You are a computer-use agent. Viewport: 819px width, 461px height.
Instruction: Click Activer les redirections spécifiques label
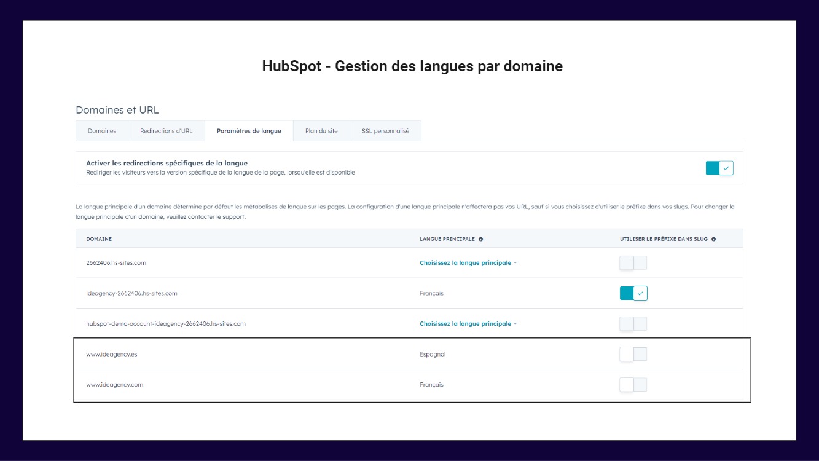(167, 163)
